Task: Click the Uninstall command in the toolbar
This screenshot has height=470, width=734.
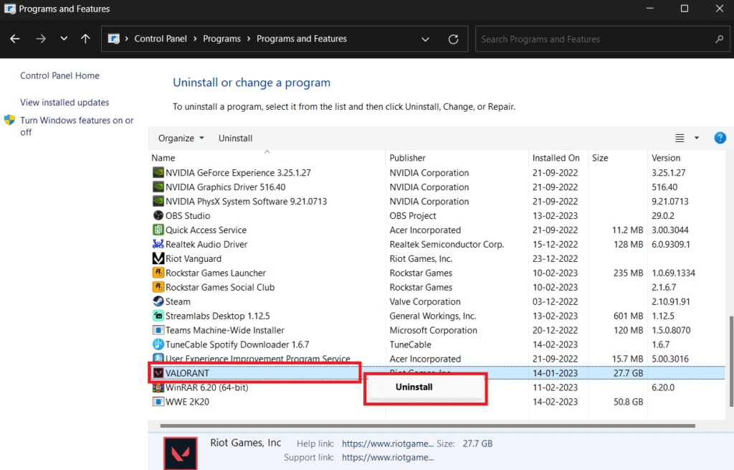Action: (x=235, y=138)
